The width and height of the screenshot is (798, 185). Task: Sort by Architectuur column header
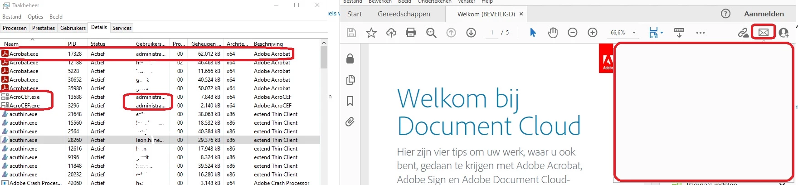click(x=238, y=44)
